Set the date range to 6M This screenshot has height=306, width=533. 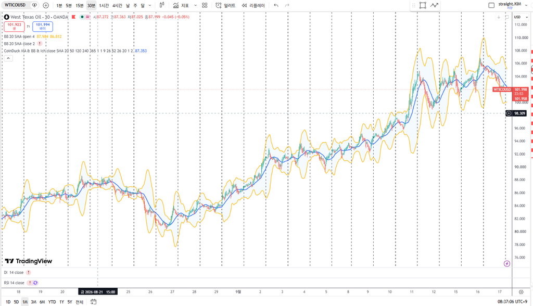point(42,302)
